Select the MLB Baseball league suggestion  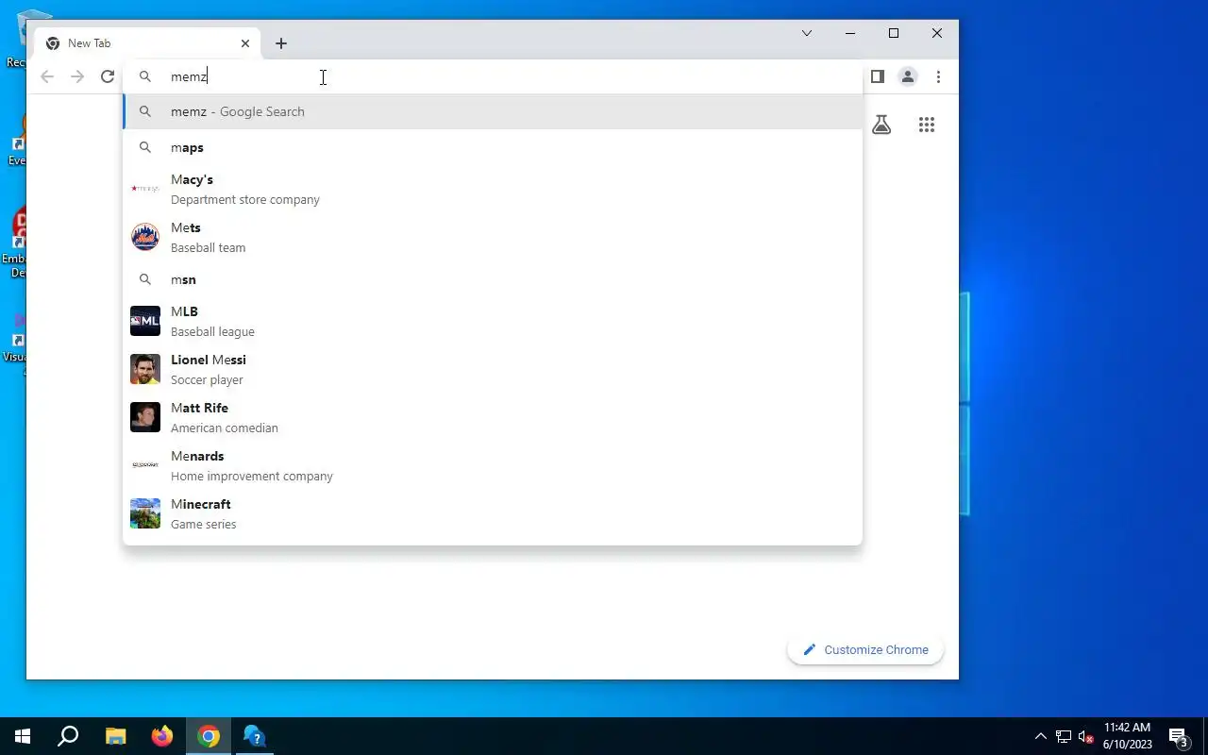493,321
